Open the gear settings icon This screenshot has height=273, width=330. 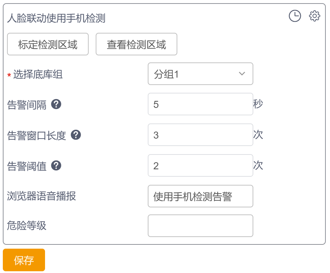pos(315,16)
